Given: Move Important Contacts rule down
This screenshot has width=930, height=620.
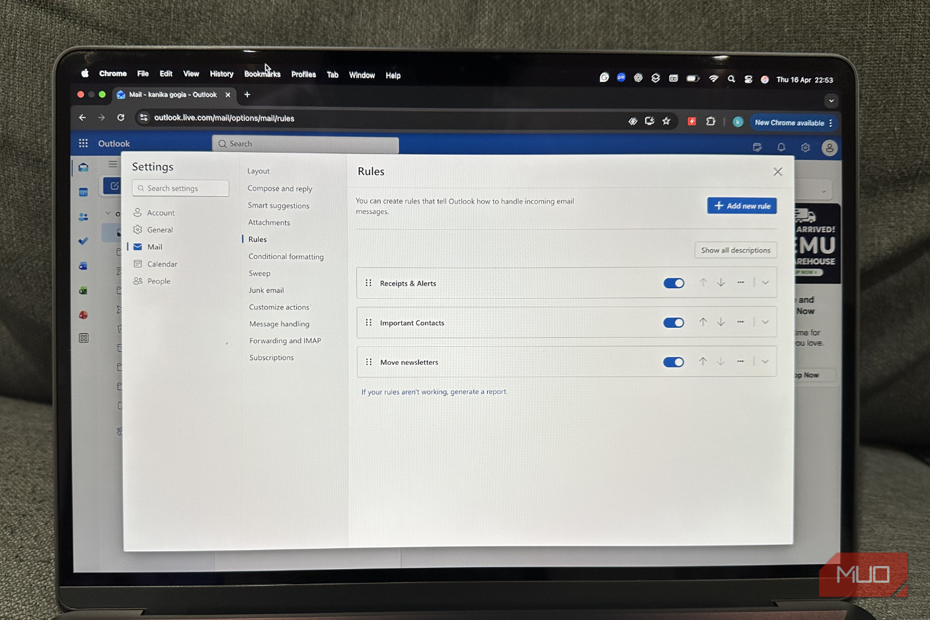Looking at the screenshot, I should point(721,323).
